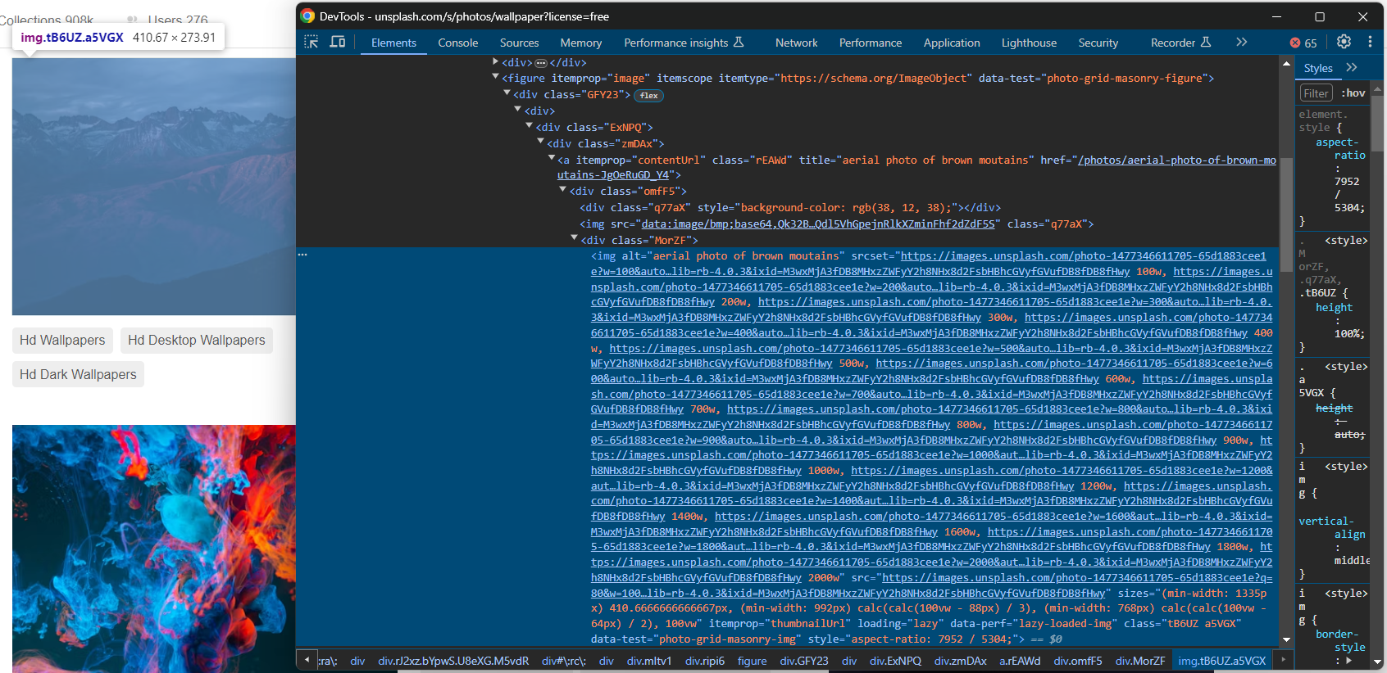
Task: Open the Network tab
Action: click(796, 43)
